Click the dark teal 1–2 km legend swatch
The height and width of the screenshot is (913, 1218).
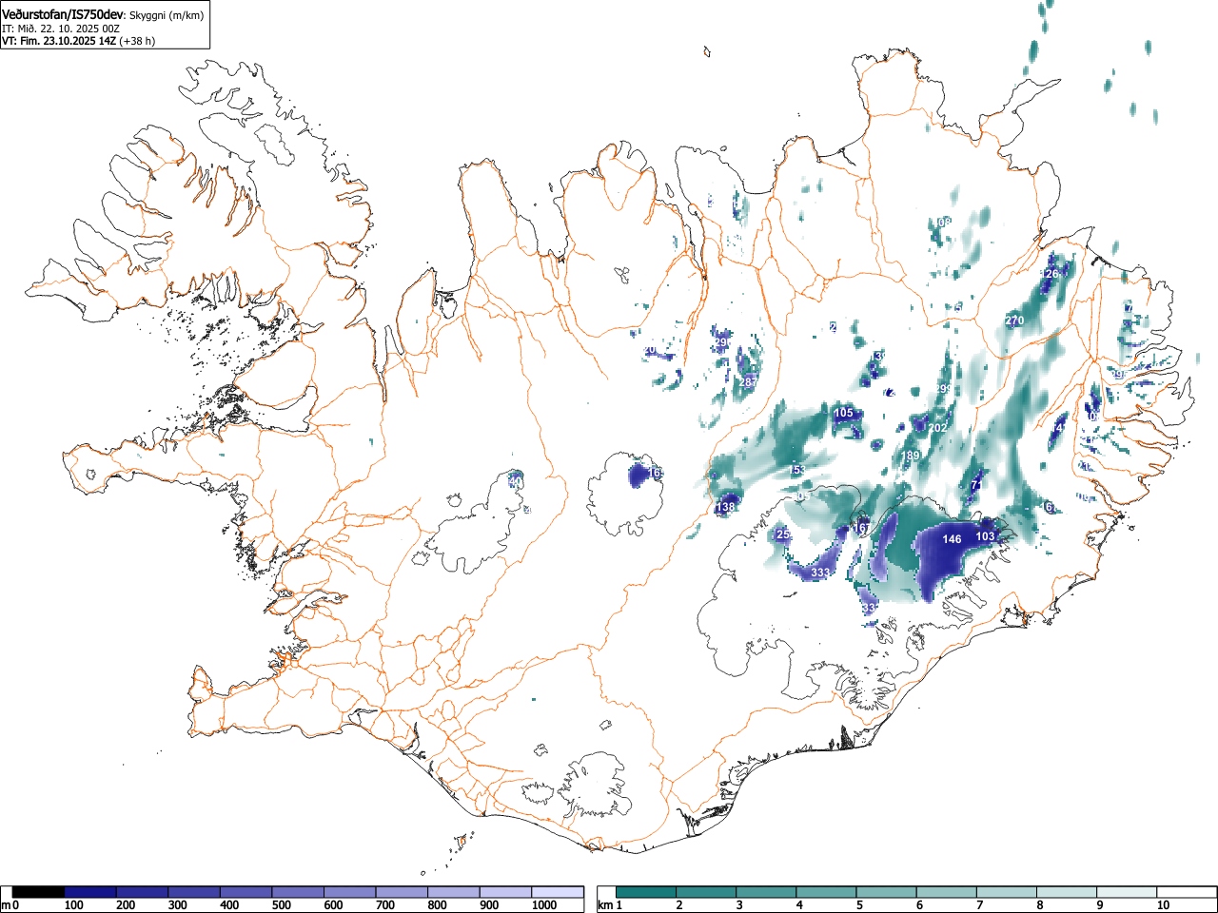coord(647,892)
